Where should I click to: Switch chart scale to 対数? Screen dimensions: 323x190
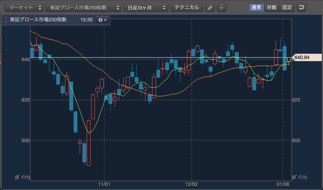pyautogui.click(x=272, y=7)
